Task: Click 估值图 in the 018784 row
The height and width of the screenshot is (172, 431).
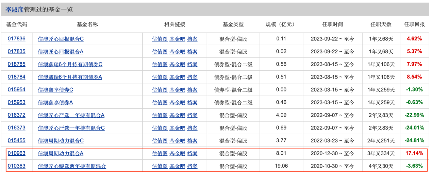Action: click(160, 77)
